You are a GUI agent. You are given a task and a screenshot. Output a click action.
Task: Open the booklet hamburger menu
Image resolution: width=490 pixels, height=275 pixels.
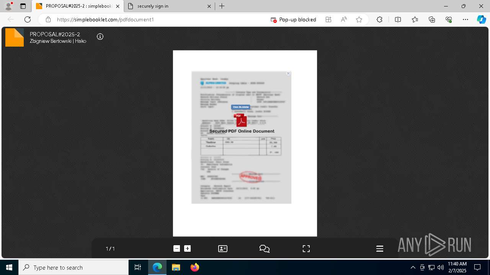[380, 249]
